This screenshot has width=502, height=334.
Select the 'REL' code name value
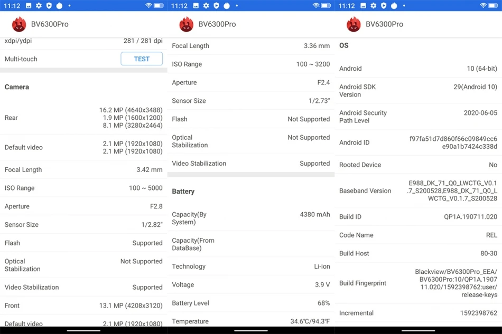click(x=491, y=235)
